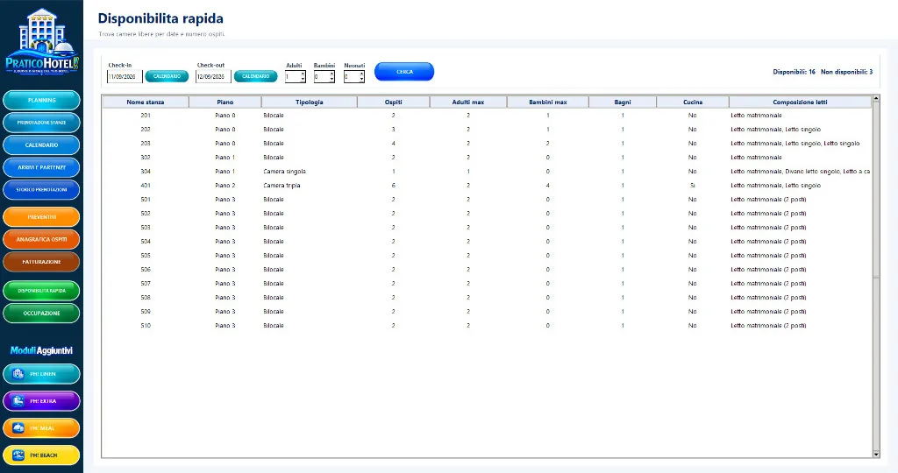Go to Fatturazione
Viewport: 898px width, 473px height.
pos(41,262)
